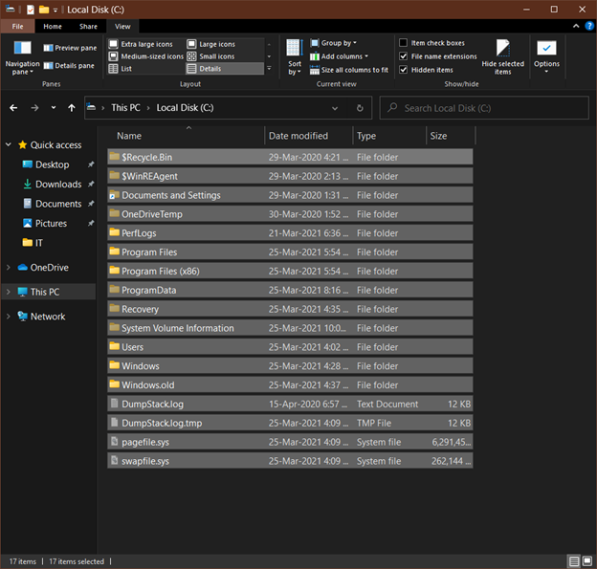The image size is (597, 569).
Task: Open Documents in Quick access
Action: (58, 204)
